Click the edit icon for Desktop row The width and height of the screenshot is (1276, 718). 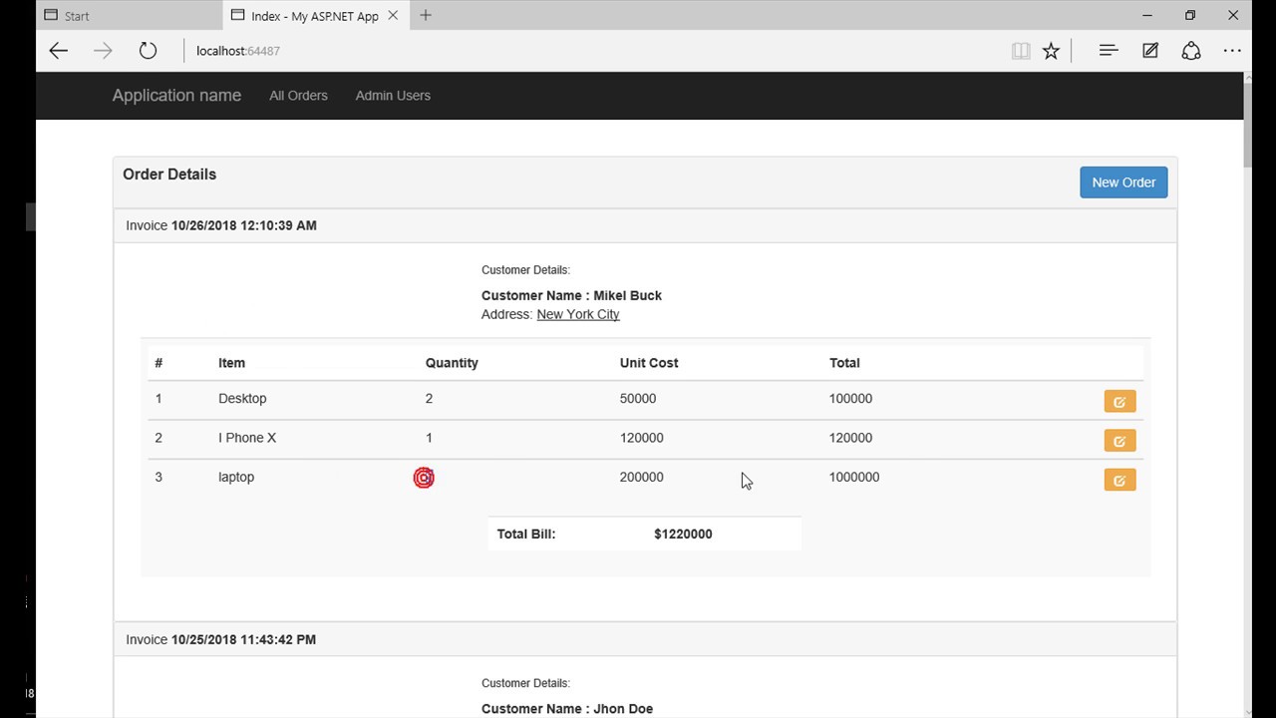tap(1119, 401)
